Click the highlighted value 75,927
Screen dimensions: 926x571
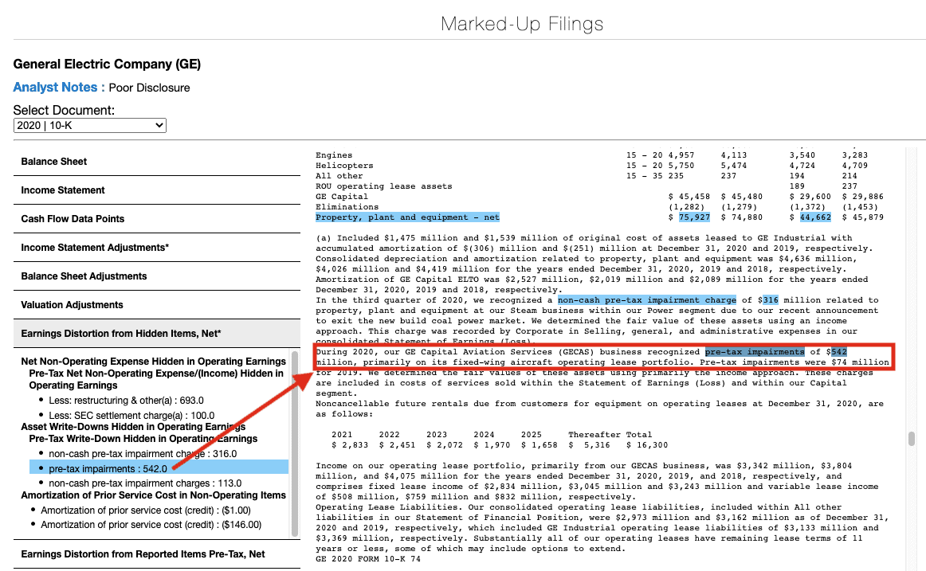(695, 217)
